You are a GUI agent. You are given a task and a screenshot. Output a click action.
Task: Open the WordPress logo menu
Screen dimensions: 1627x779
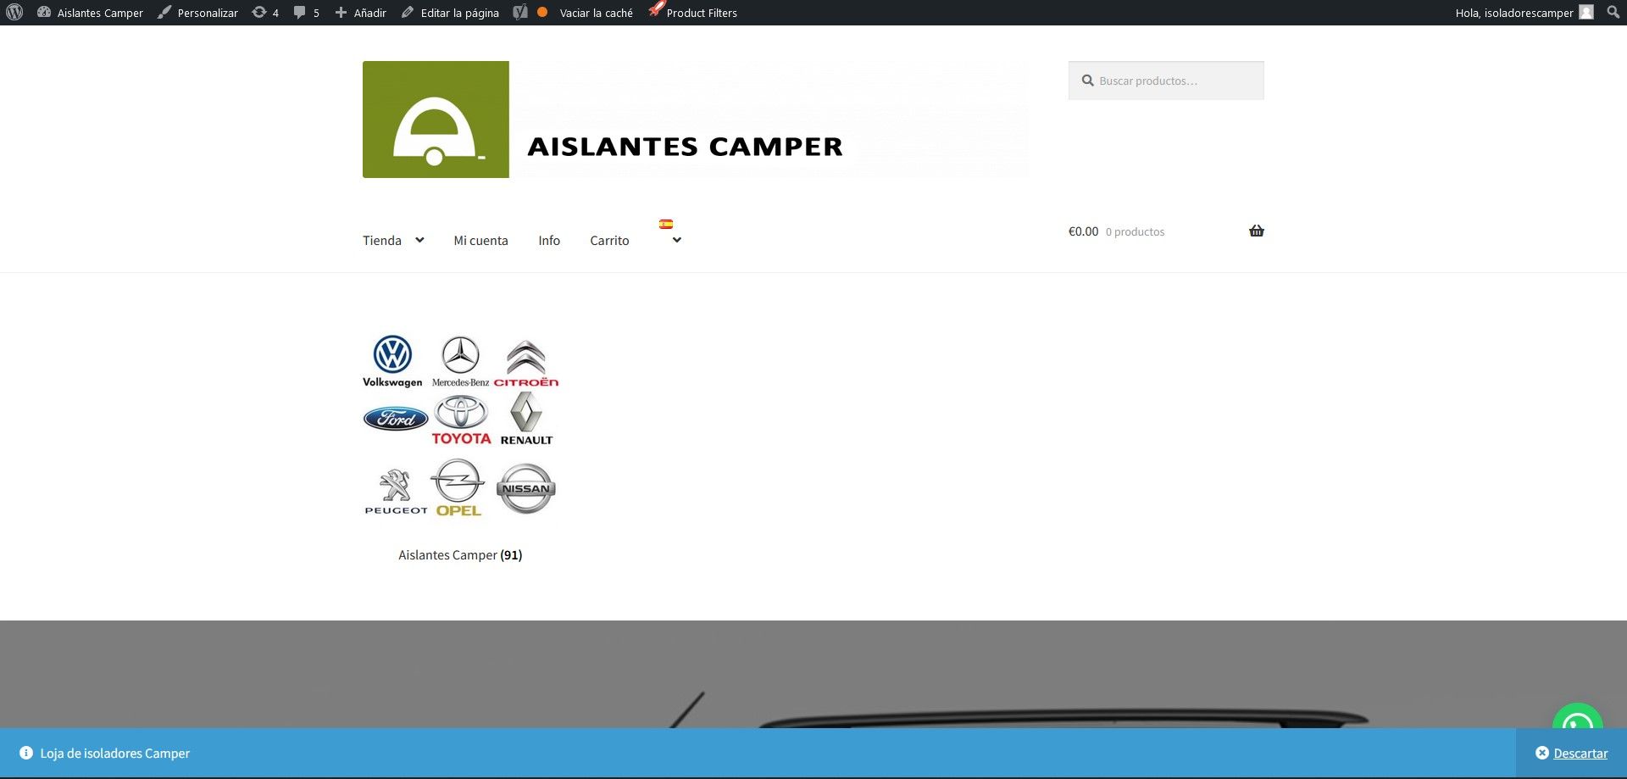(14, 13)
